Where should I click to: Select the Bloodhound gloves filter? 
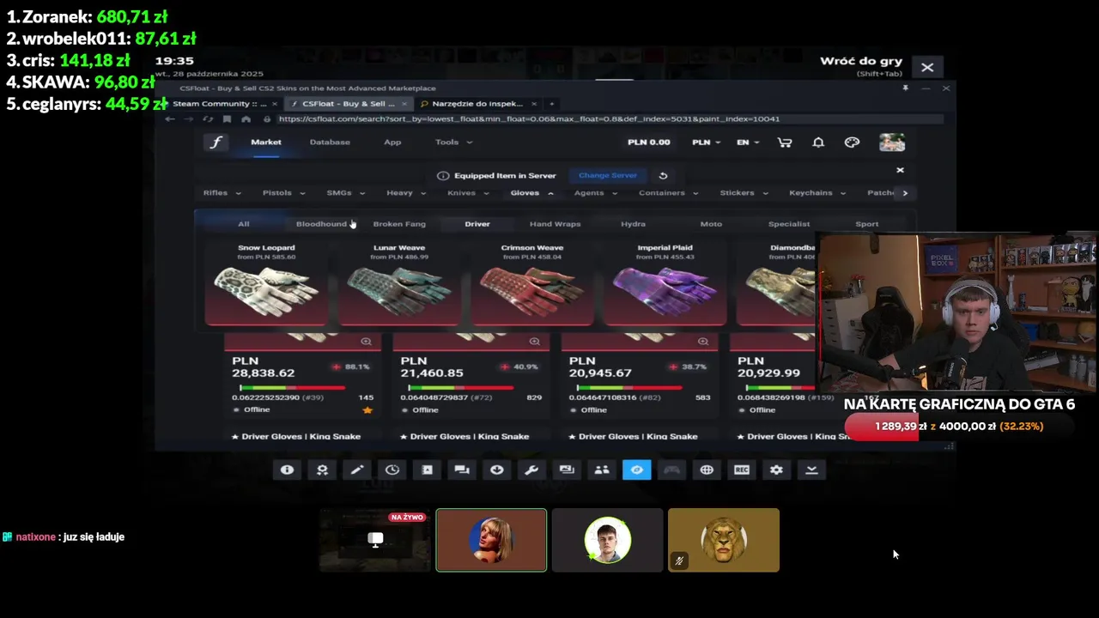321,224
